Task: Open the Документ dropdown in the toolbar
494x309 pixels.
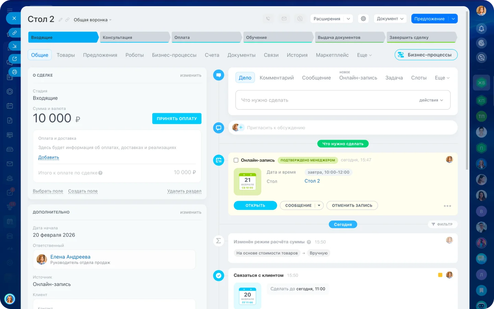Action: click(390, 19)
